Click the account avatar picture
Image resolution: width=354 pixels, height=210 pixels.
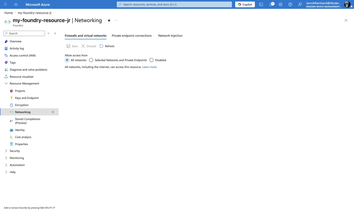(x=347, y=4)
